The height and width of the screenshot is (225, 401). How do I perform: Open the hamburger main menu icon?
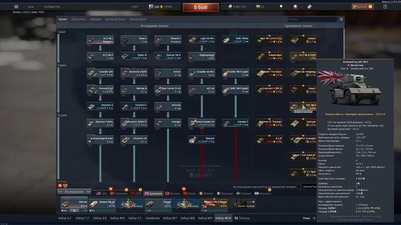point(16,7)
